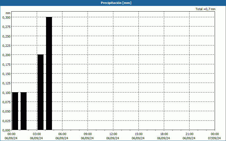Screen dimensions: 226x141
Task: Click the first 0,100 mm bar at 00:00
Action: (15, 111)
